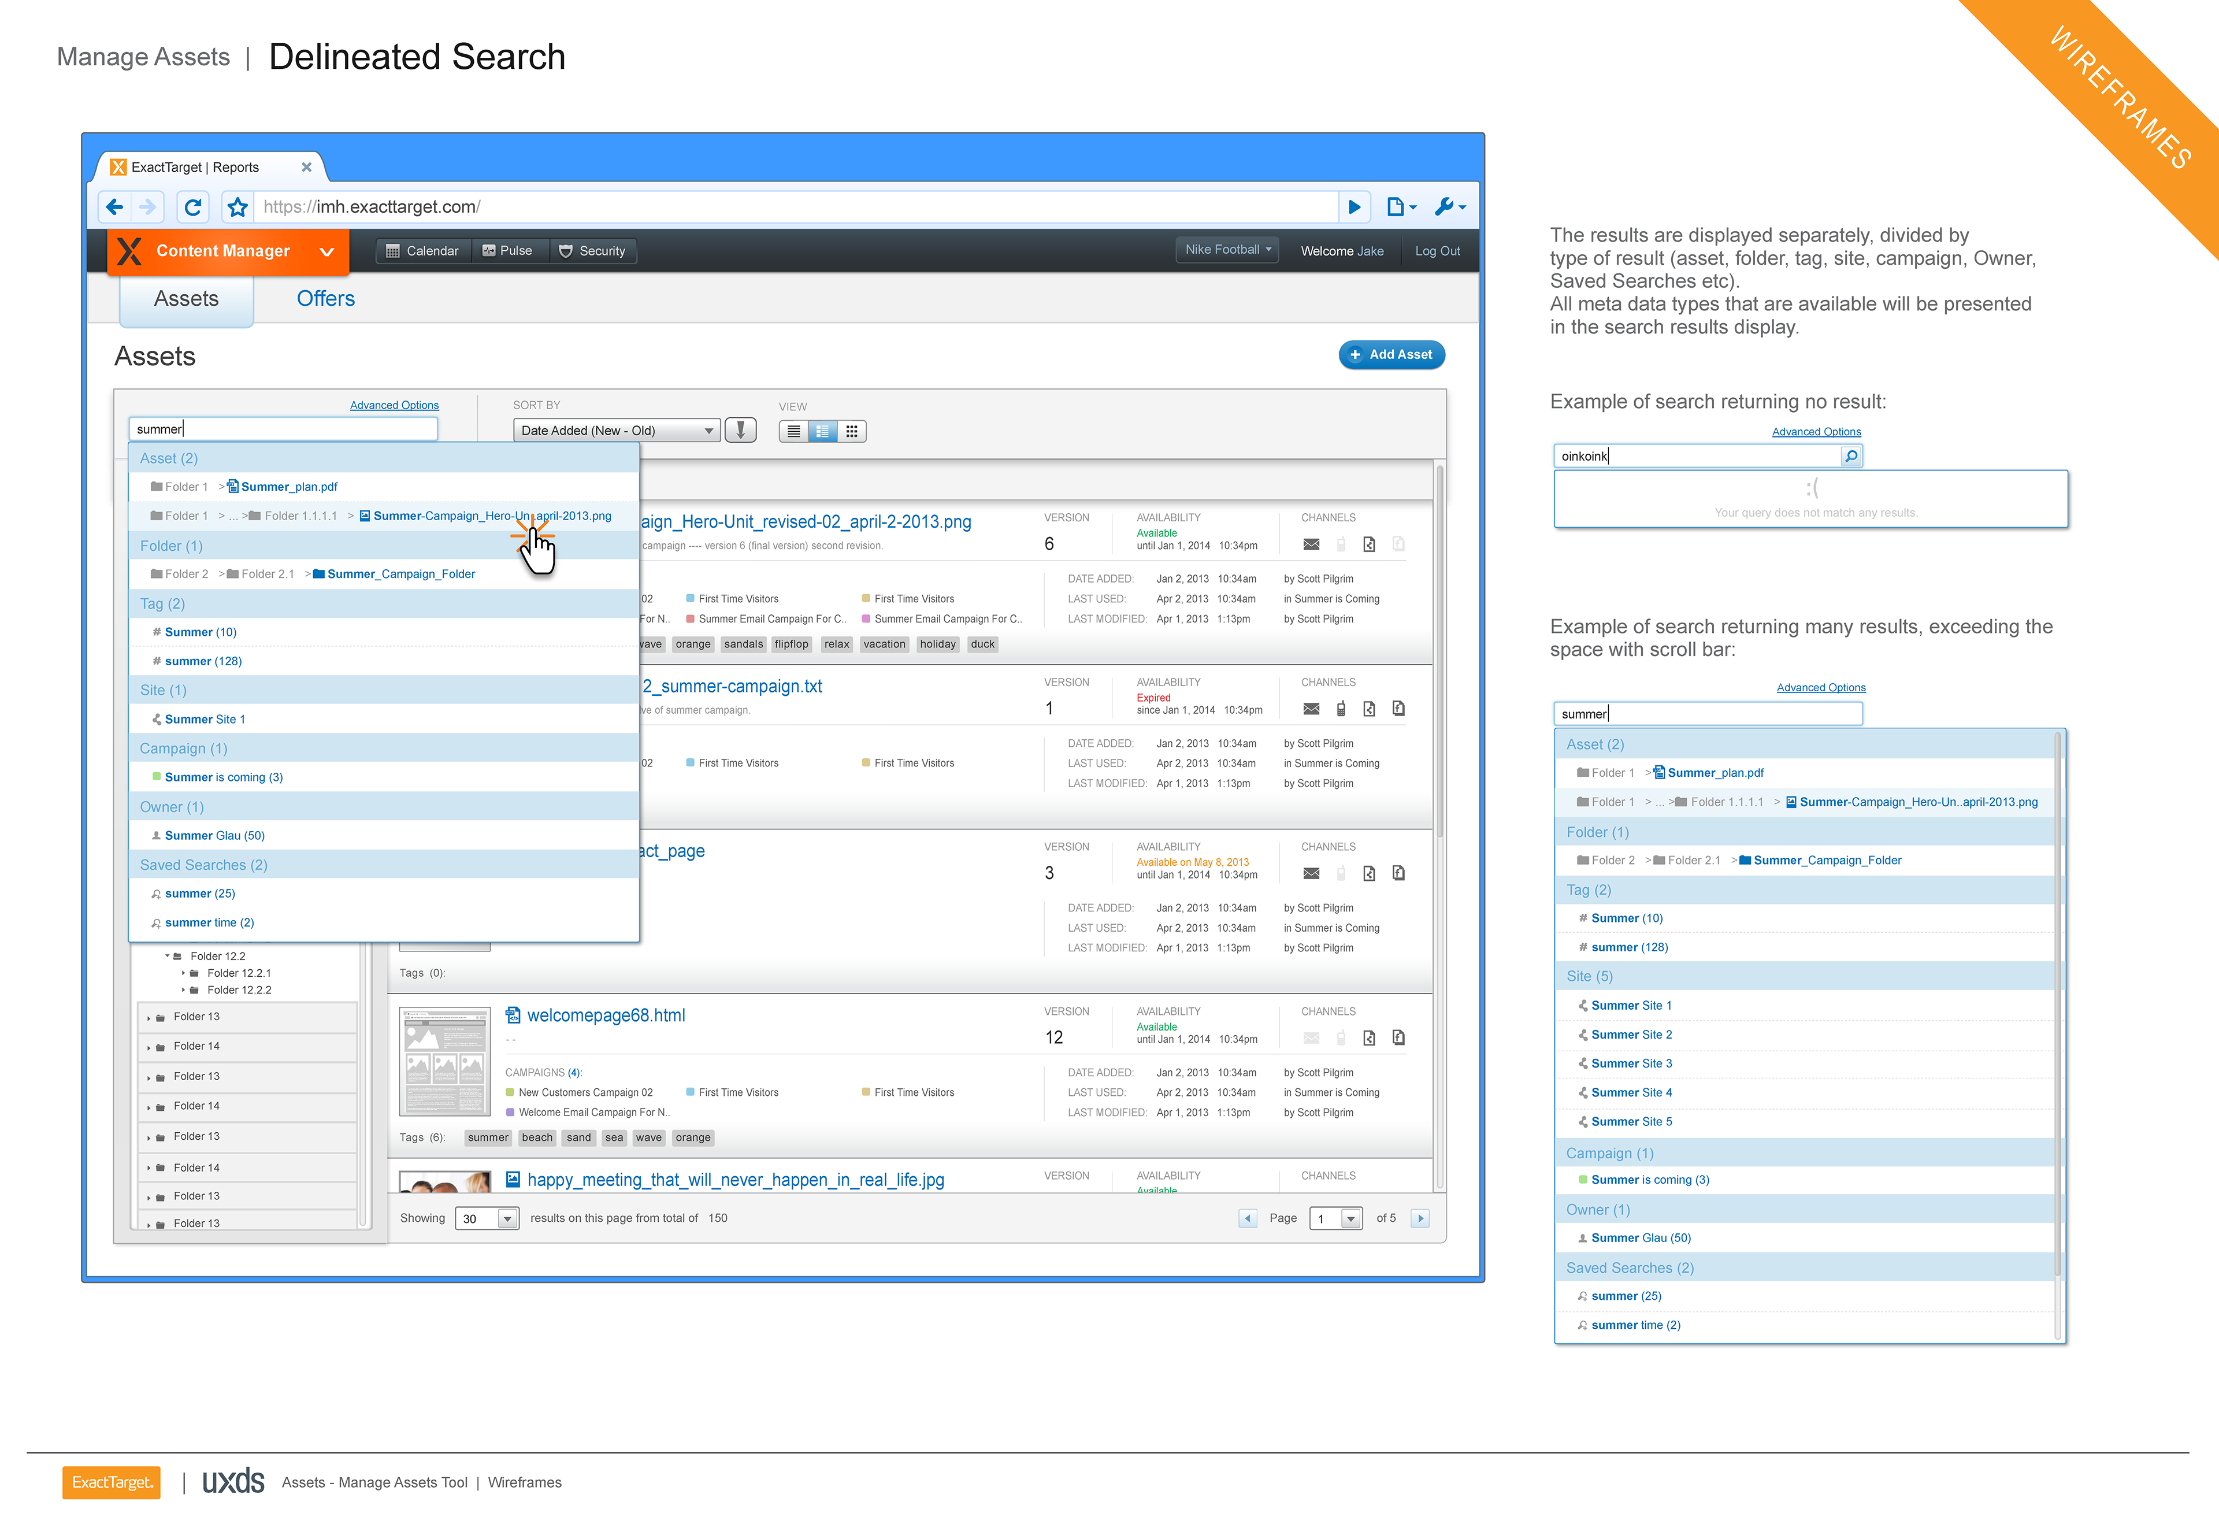Select saved search summer time (2) in main dropdown
Viewport: 2219px width, 1527px height.
click(209, 923)
